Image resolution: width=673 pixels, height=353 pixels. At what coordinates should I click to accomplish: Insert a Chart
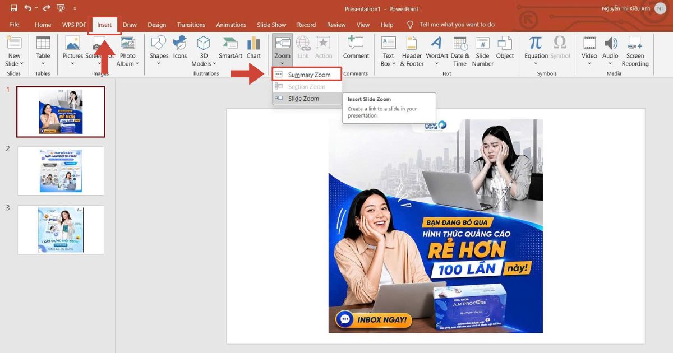click(x=253, y=48)
